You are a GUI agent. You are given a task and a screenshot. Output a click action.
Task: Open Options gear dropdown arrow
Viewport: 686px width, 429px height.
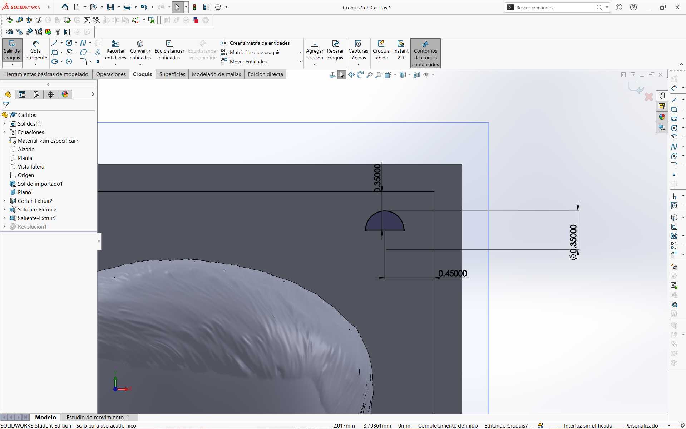pos(226,7)
